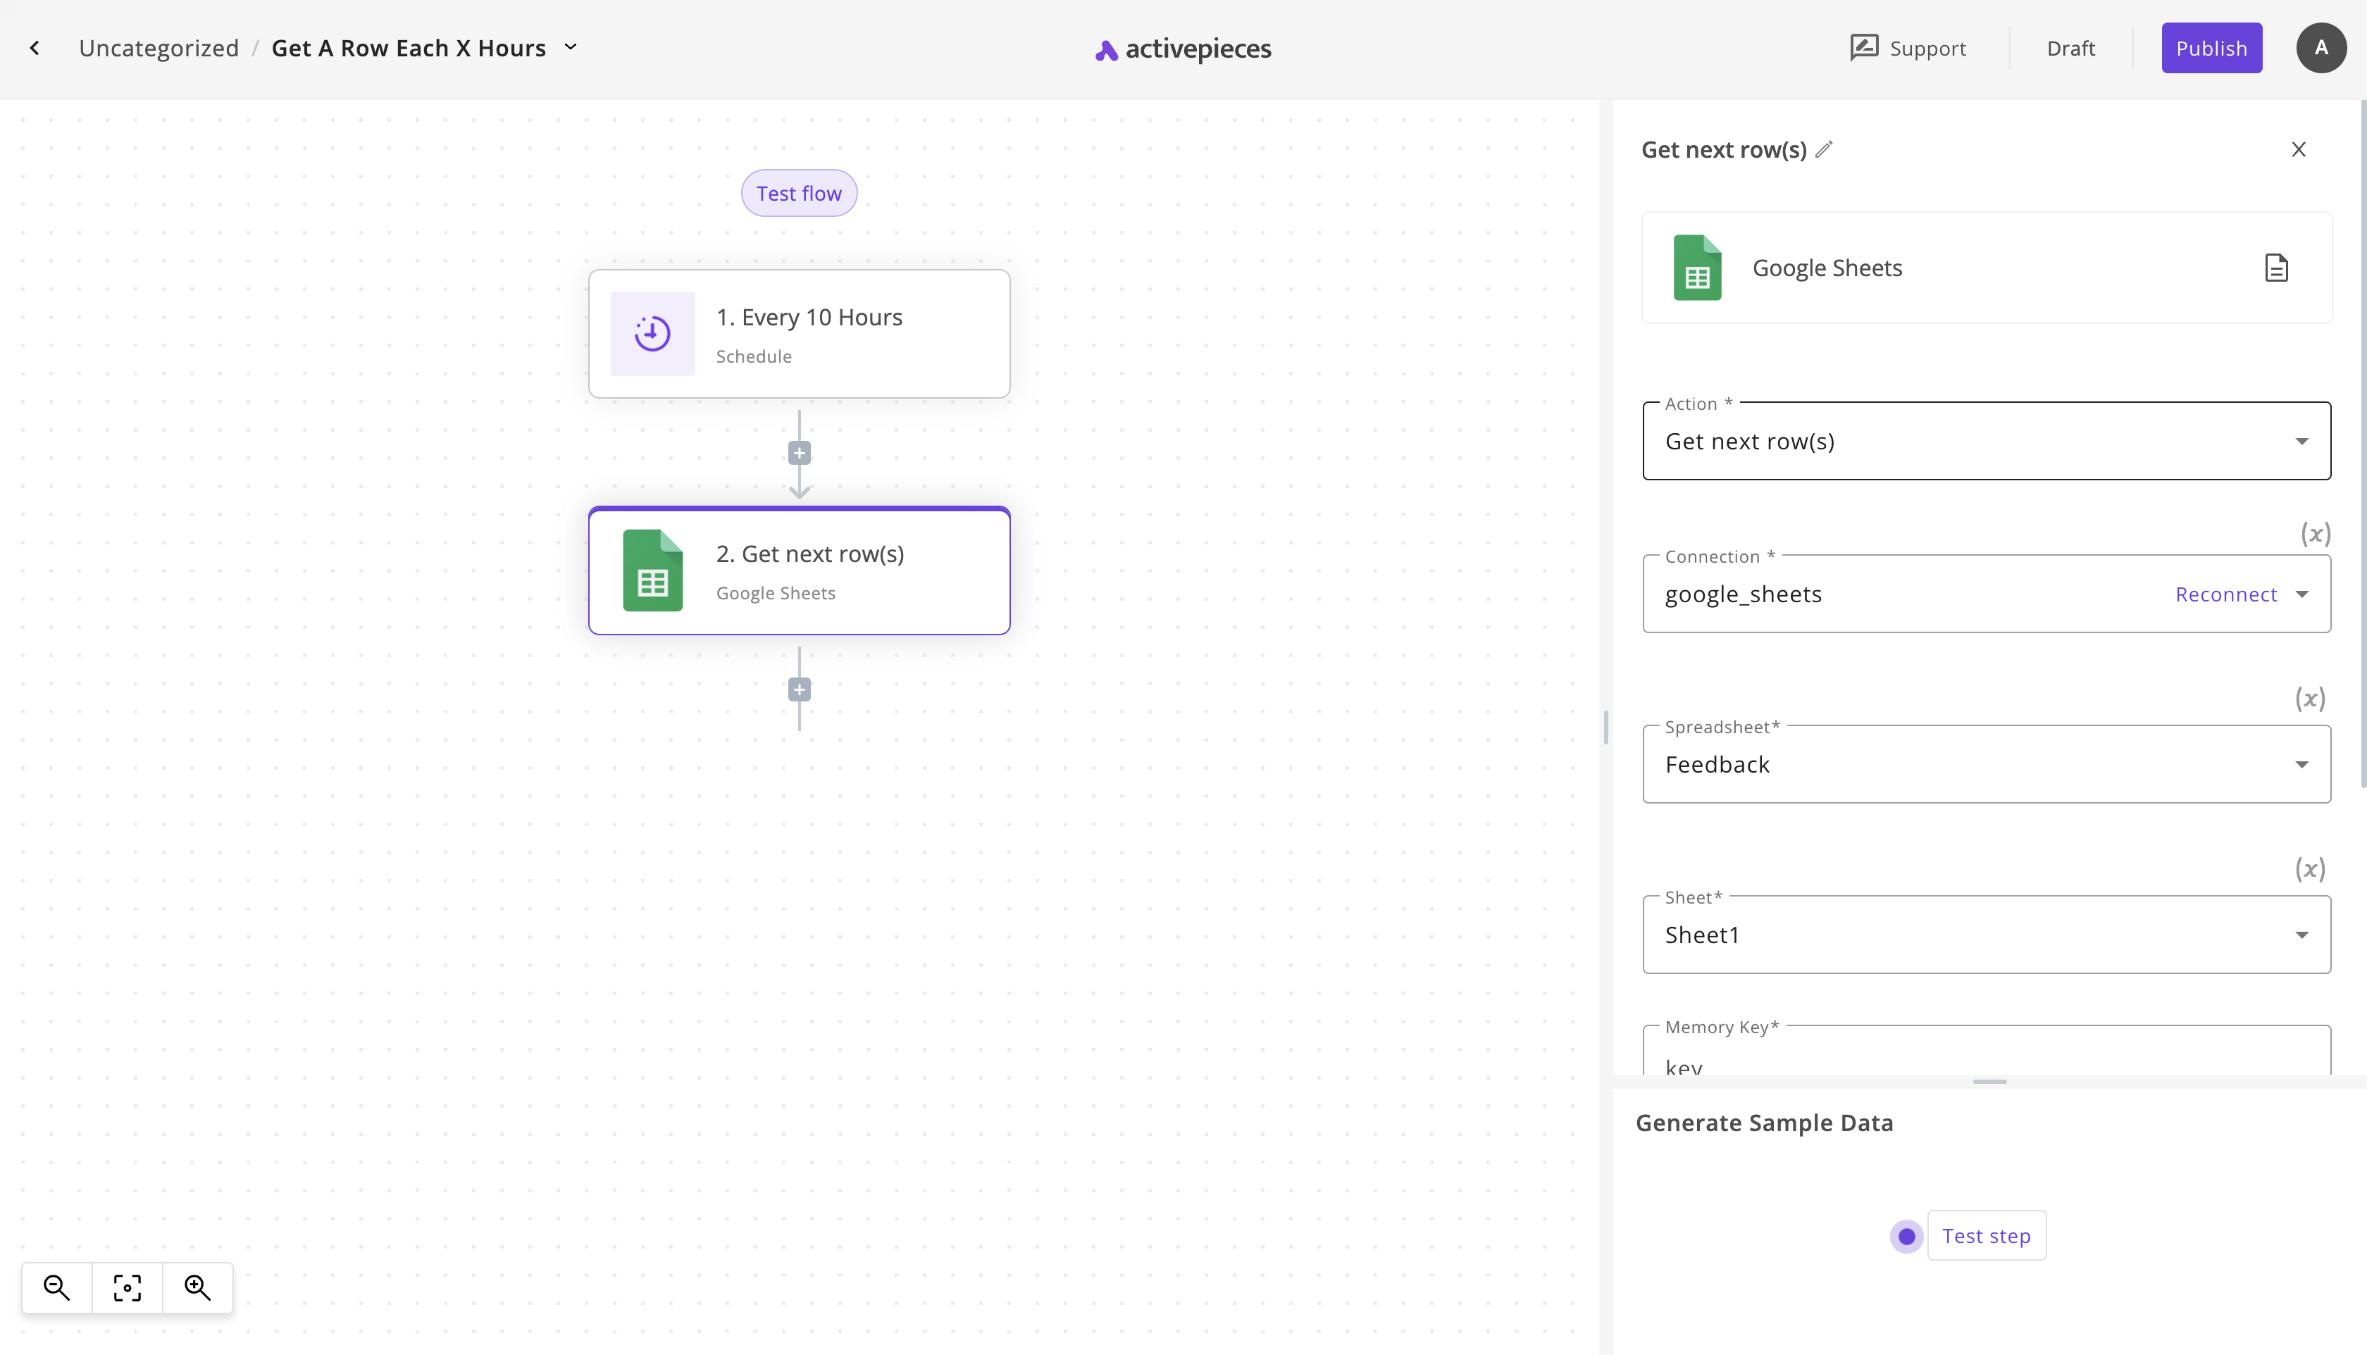Open Google Sheets documentation page icon
The height and width of the screenshot is (1355, 2367).
click(2276, 268)
